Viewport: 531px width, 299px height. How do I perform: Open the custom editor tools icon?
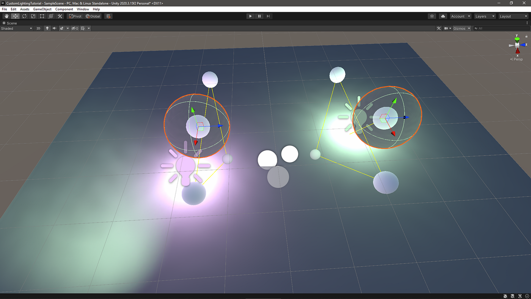click(x=60, y=16)
